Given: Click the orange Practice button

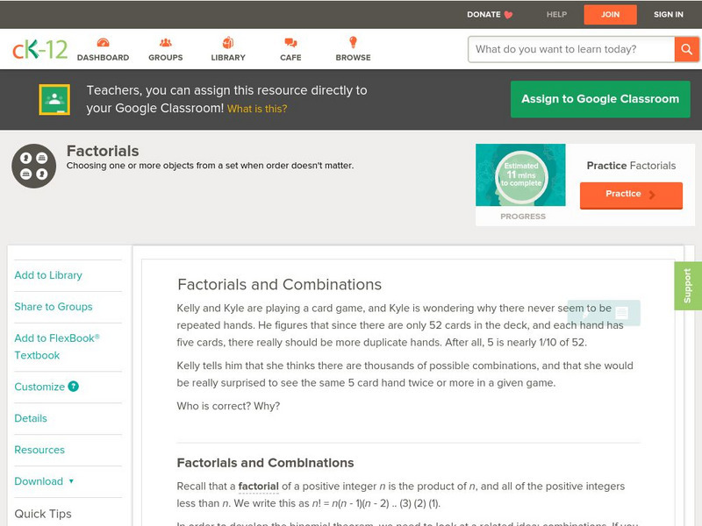Looking at the screenshot, I should pos(631,195).
